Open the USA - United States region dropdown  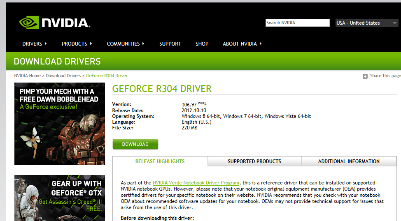[x=367, y=23]
